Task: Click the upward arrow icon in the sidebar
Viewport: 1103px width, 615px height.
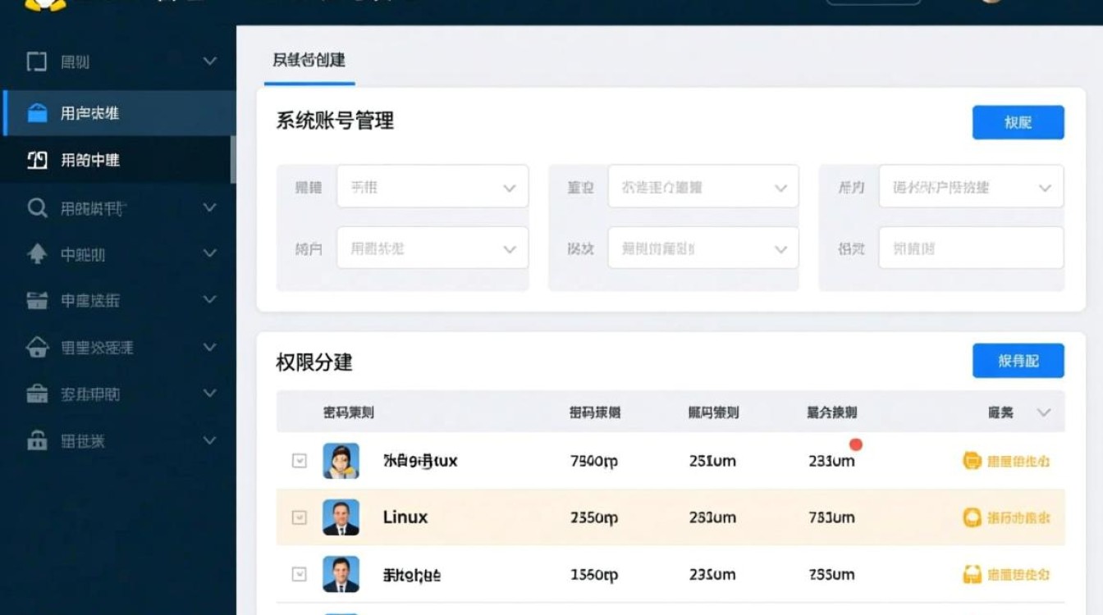Action: coord(37,254)
